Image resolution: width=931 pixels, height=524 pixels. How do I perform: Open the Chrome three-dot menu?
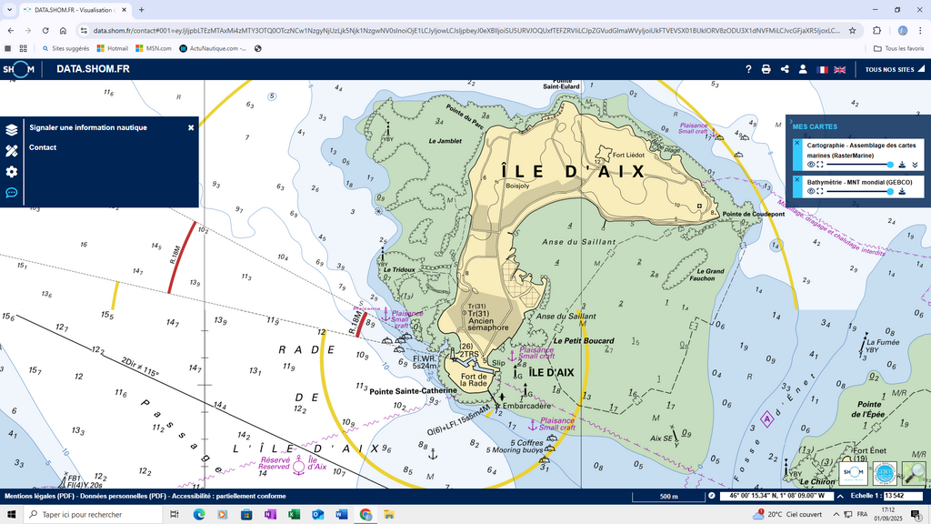pos(921,30)
